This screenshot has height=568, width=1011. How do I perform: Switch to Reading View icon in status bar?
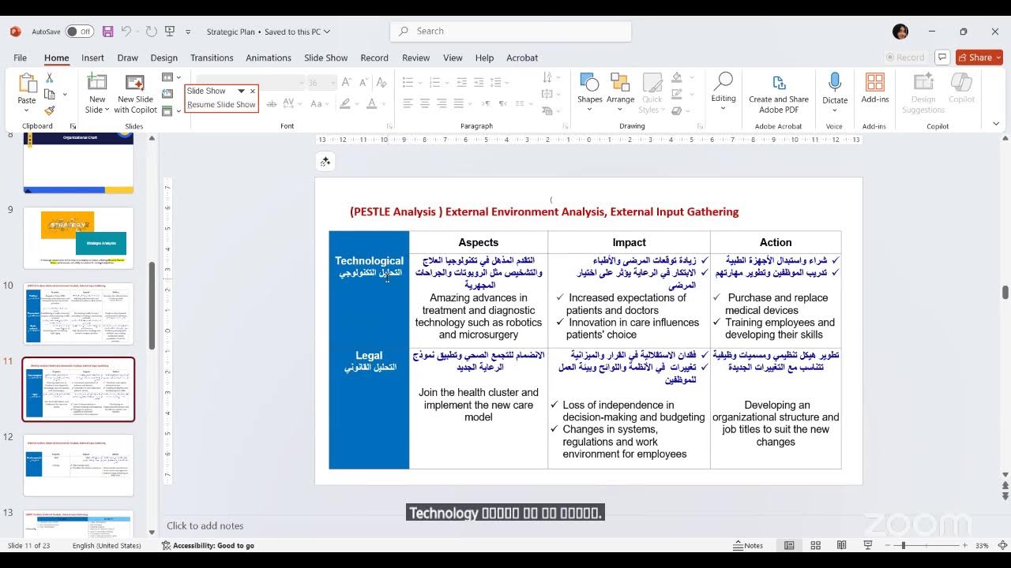pyautogui.click(x=842, y=545)
